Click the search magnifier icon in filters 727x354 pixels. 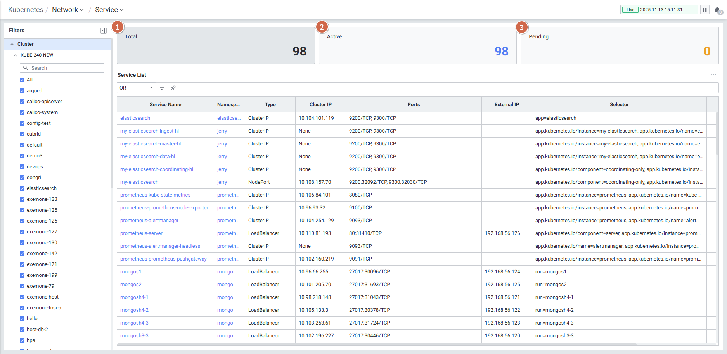click(26, 68)
